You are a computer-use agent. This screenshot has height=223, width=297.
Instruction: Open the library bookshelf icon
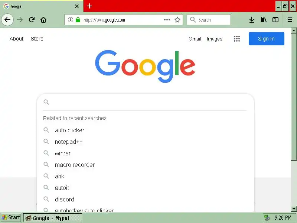(264, 20)
